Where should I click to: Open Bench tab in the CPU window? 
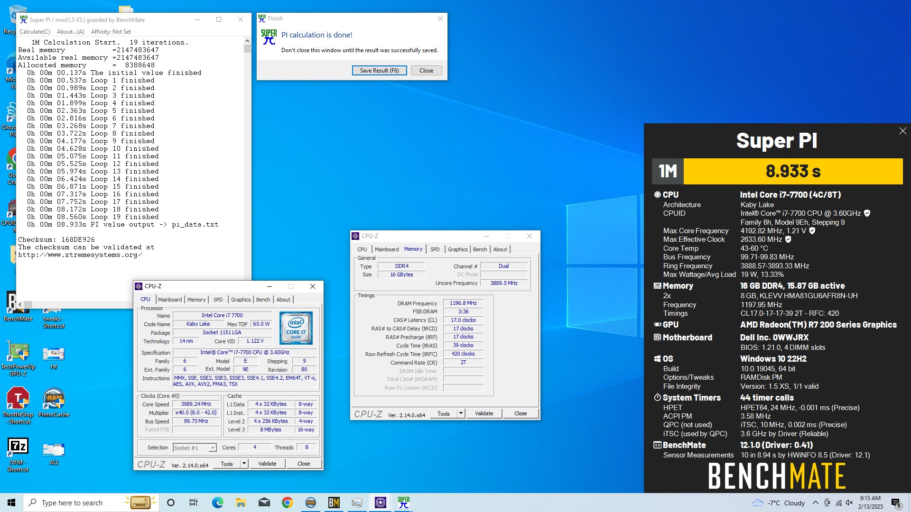point(263,300)
